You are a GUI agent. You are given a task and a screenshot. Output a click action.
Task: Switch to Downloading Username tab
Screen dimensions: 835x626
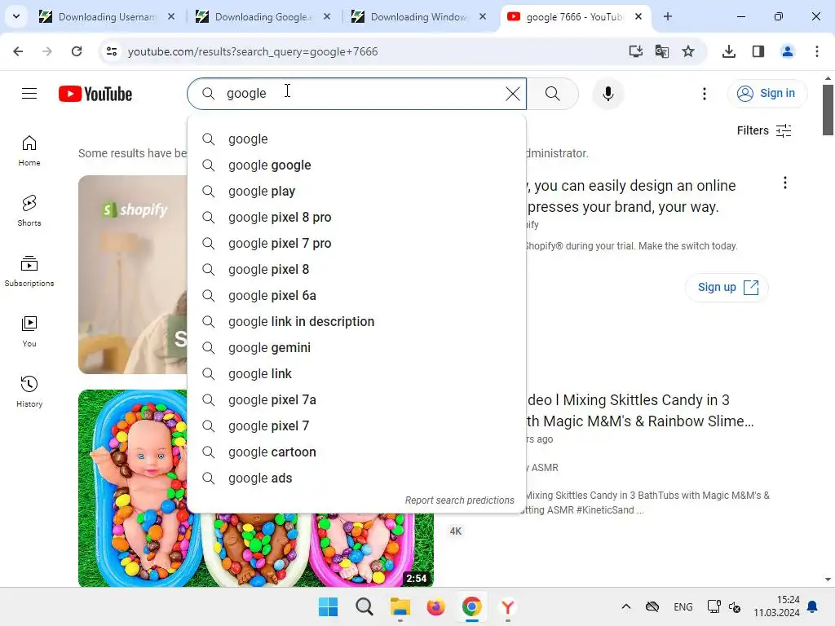click(108, 16)
